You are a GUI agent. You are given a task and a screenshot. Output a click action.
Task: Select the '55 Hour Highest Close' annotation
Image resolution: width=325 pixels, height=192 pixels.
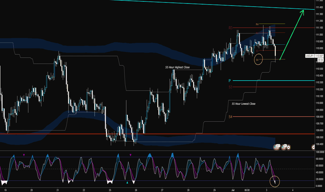click(x=177, y=67)
